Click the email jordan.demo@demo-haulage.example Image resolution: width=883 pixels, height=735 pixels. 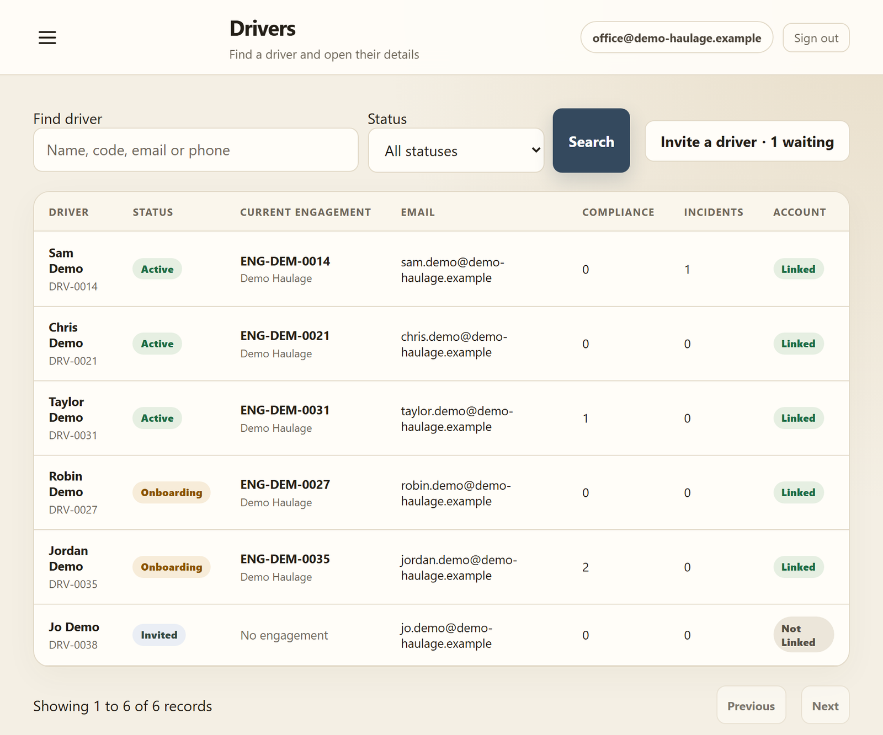pyautogui.click(x=459, y=567)
